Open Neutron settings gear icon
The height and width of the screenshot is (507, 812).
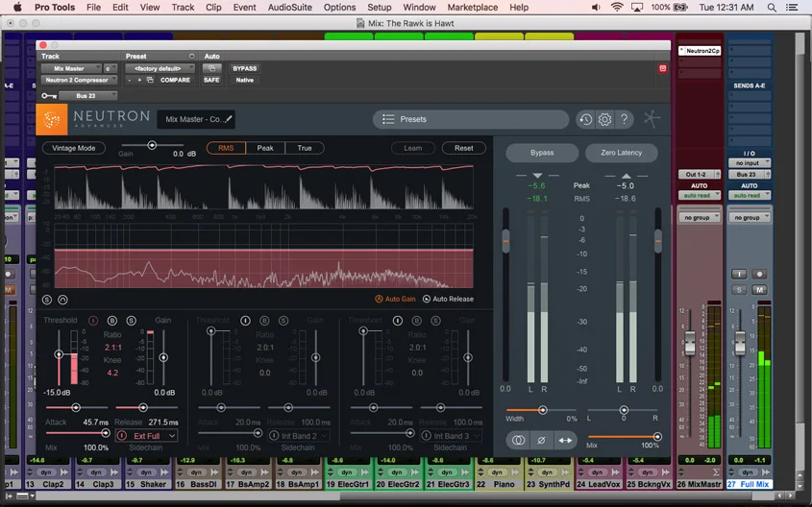click(604, 119)
